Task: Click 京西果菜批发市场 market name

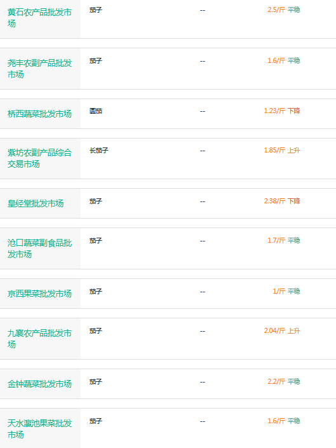Action: click(39, 294)
